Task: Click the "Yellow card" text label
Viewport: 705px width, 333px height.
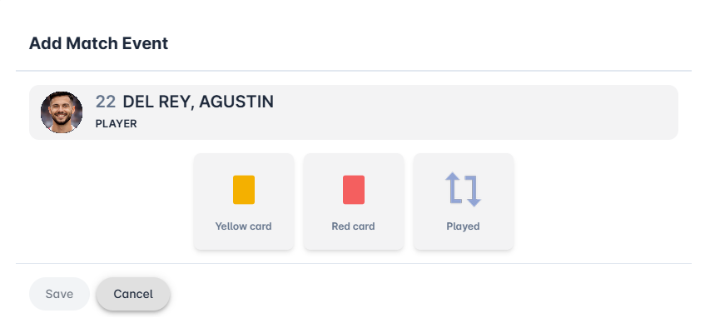Action: [x=243, y=226]
